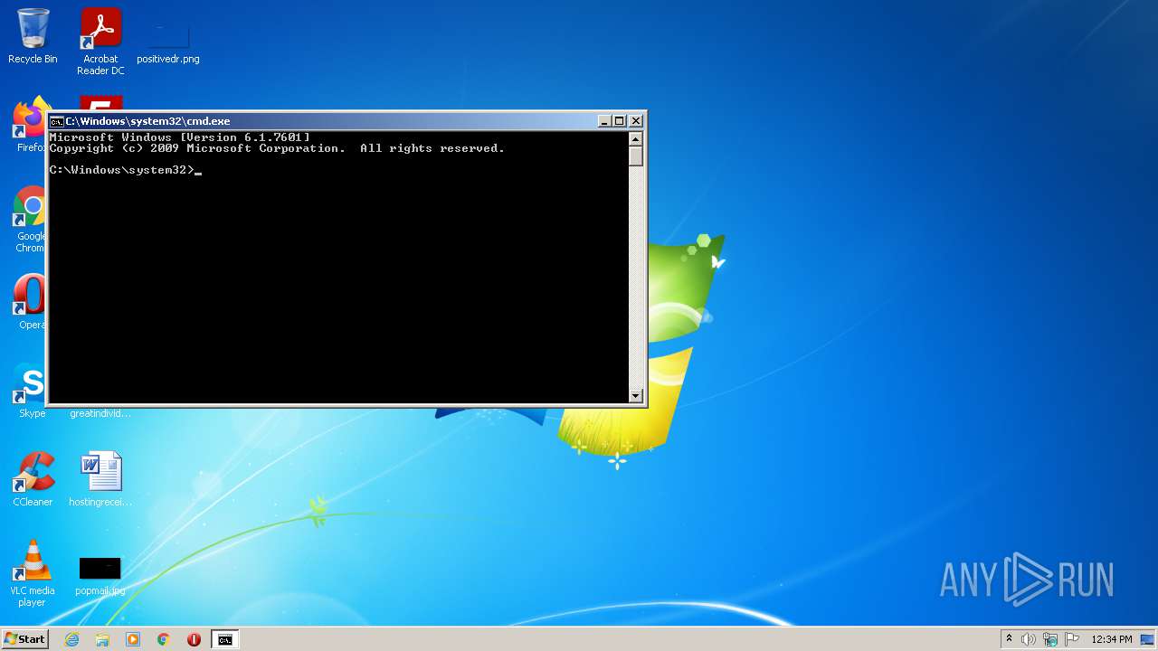
Task: Select the VLC media player shortcut
Action: [33, 573]
